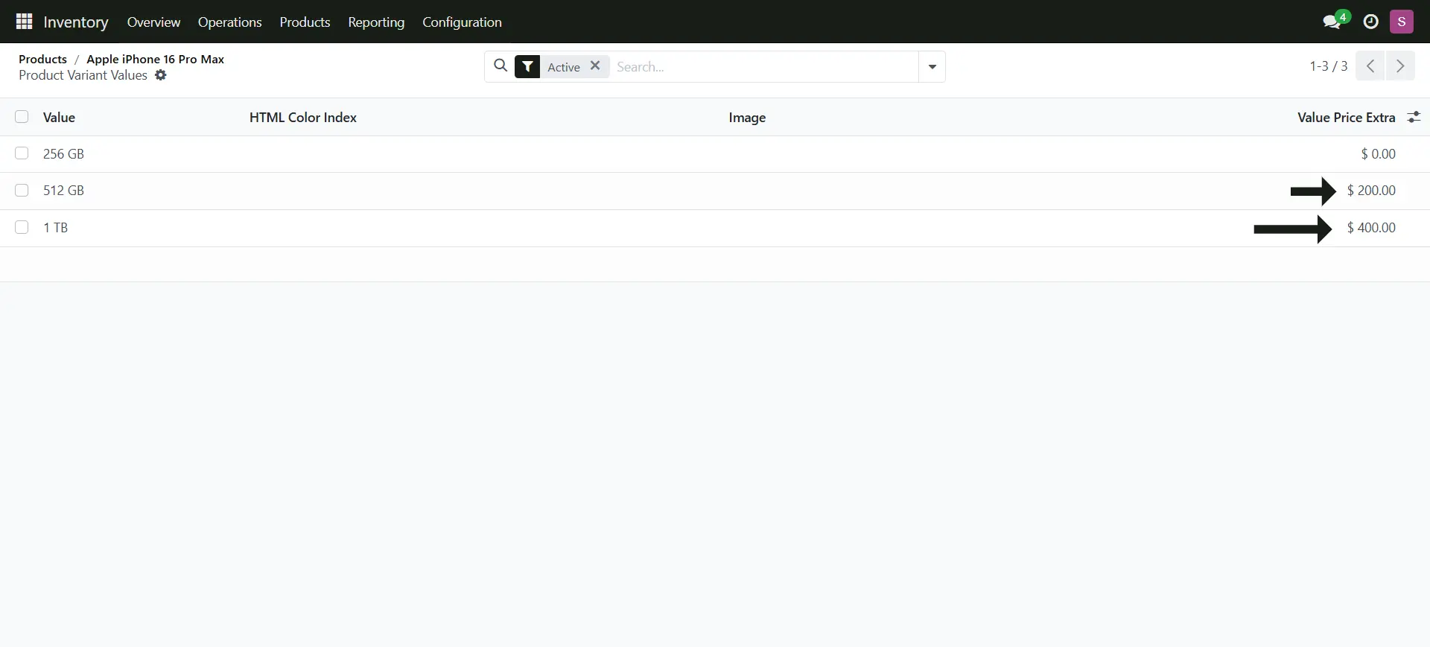
Task: Go back to Products breadcrumb
Action: click(x=42, y=59)
